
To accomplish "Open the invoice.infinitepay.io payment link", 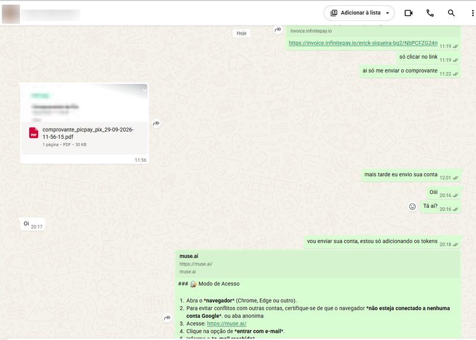I will [x=363, y=43].
